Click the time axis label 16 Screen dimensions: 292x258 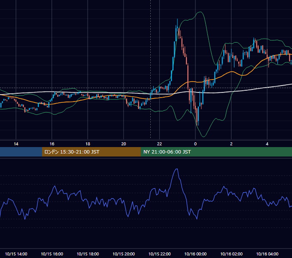pyautogui.click(x=52, y=144)
